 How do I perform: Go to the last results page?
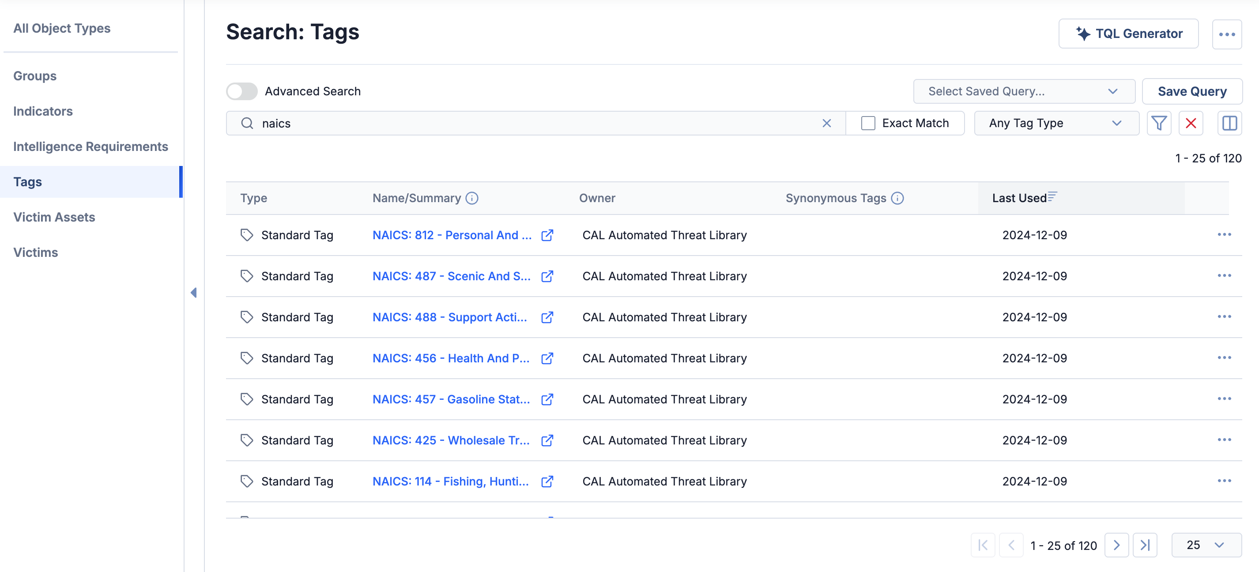[x=1145, y=545]
